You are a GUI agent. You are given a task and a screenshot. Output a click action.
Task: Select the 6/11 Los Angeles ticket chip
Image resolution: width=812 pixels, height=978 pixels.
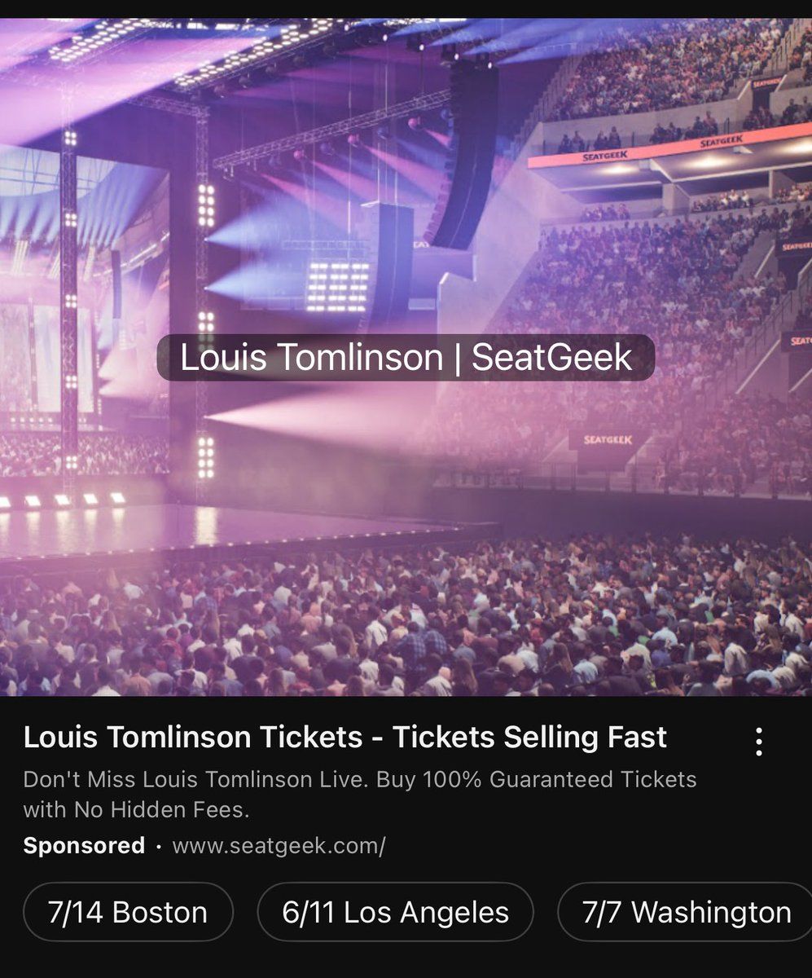(x=395, y=912)
